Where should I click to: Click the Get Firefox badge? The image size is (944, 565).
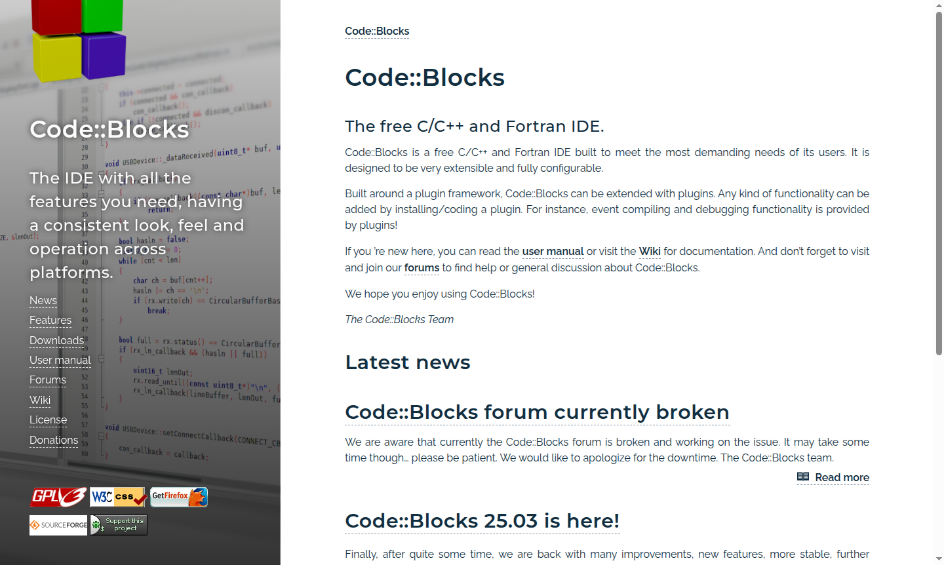pos(178,497)
